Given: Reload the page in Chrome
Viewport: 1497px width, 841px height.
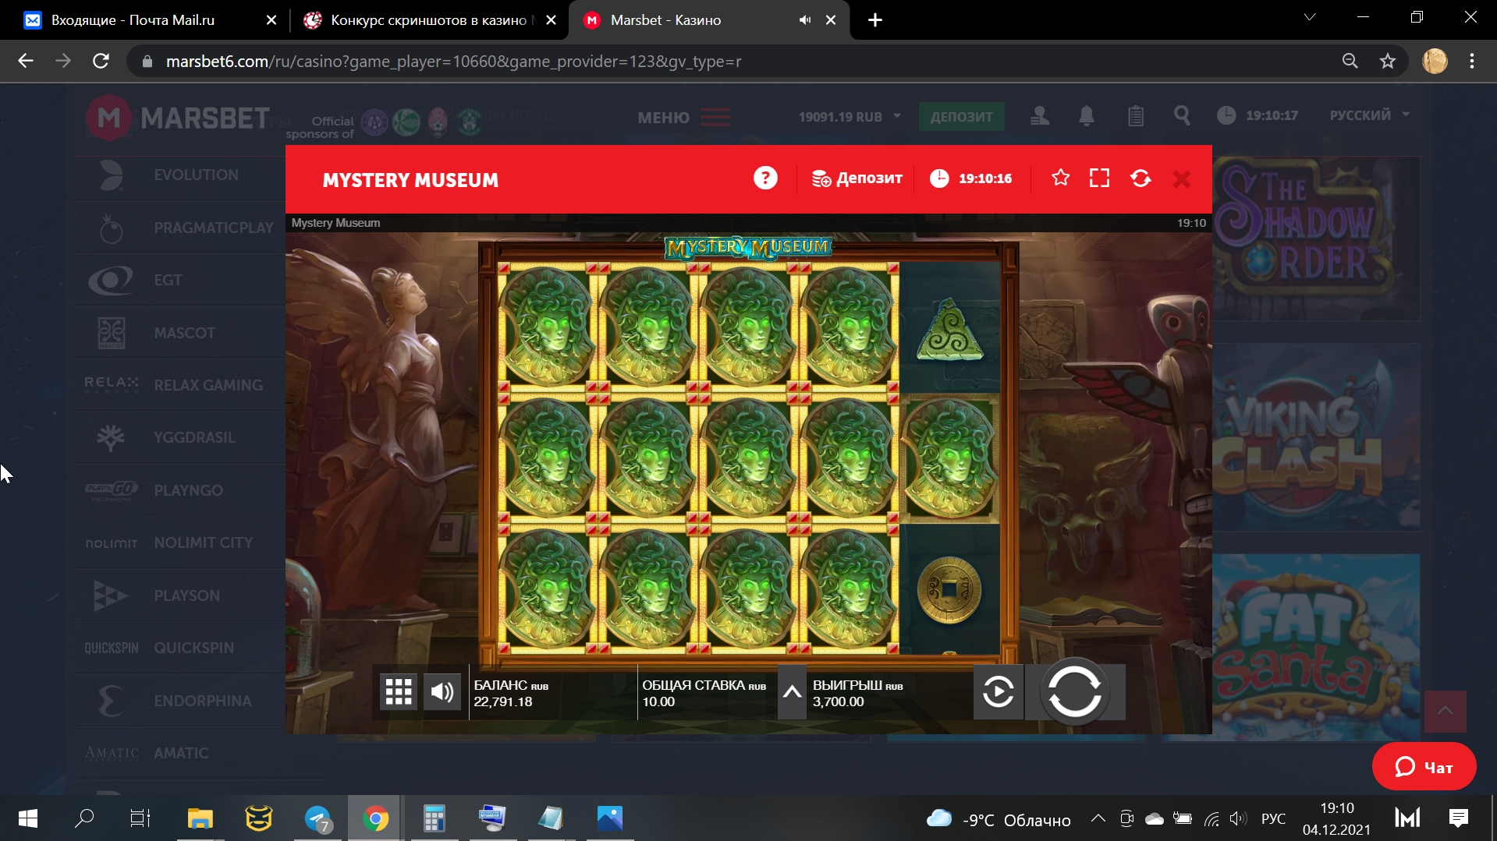Looking at the screenshot, I should click(101, 61).
